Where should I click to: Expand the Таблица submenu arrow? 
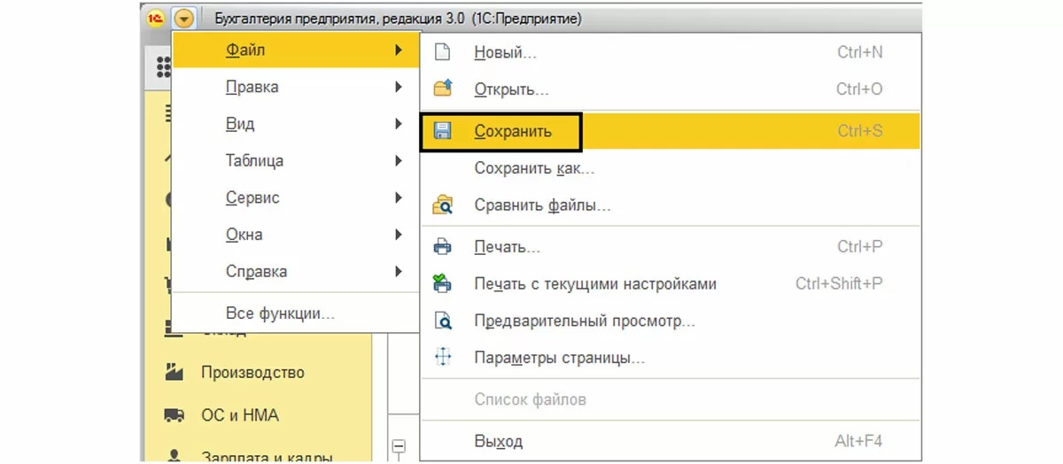click(x=399, y=161)
